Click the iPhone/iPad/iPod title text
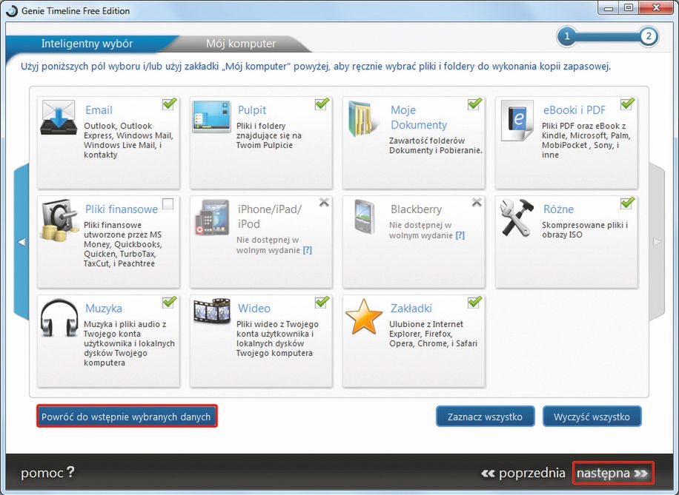679x495 pixels. [x=270, y=217]
